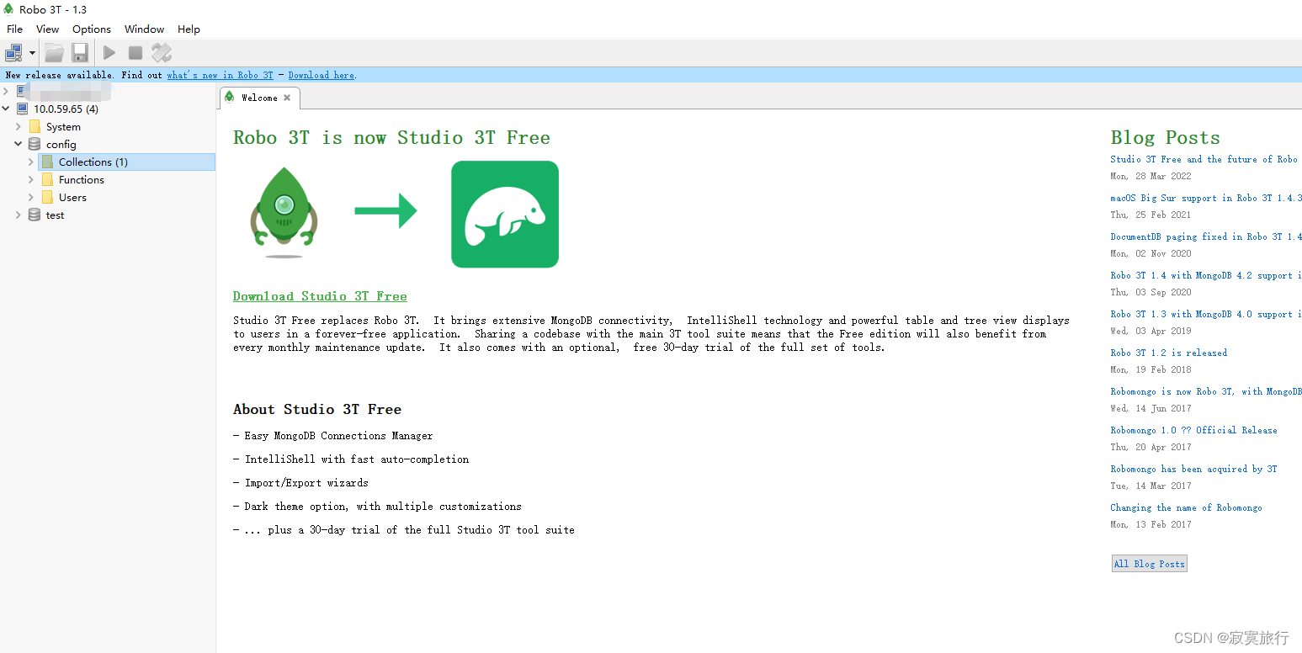1302x653 pixels.
Task: Select Collections (1) in the tree
Action: click(93, 162)
